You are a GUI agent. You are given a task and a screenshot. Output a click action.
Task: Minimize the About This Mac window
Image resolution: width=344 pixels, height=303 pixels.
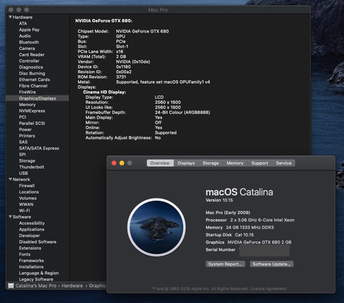click(122, 163)
